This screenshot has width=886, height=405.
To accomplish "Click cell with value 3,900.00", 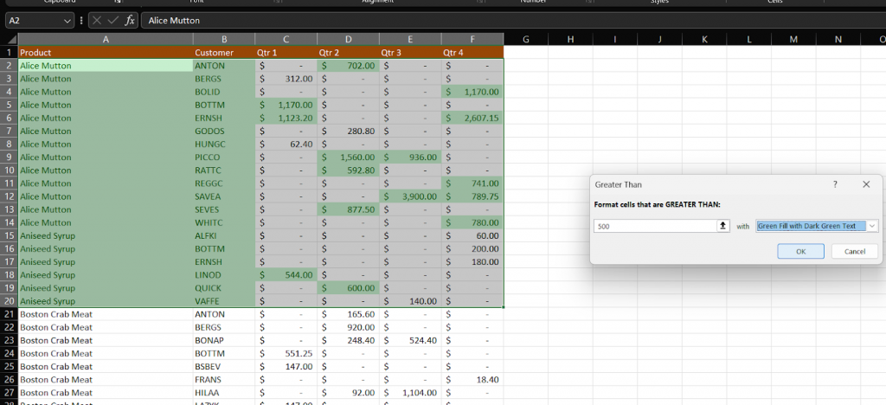I will pyautogui.click(x=410, y=196).
